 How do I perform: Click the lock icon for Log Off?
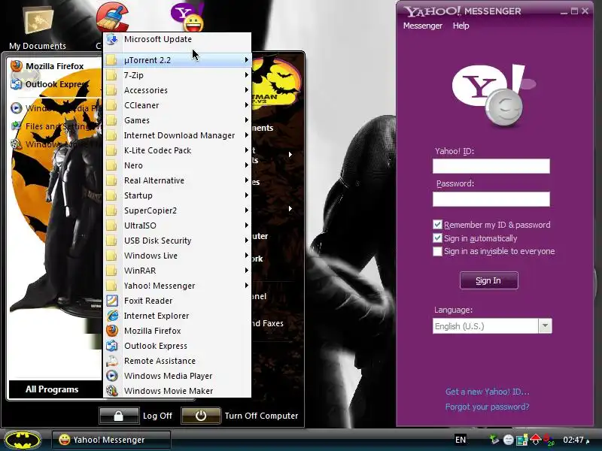pyautogui.click(x=119, y=416)
